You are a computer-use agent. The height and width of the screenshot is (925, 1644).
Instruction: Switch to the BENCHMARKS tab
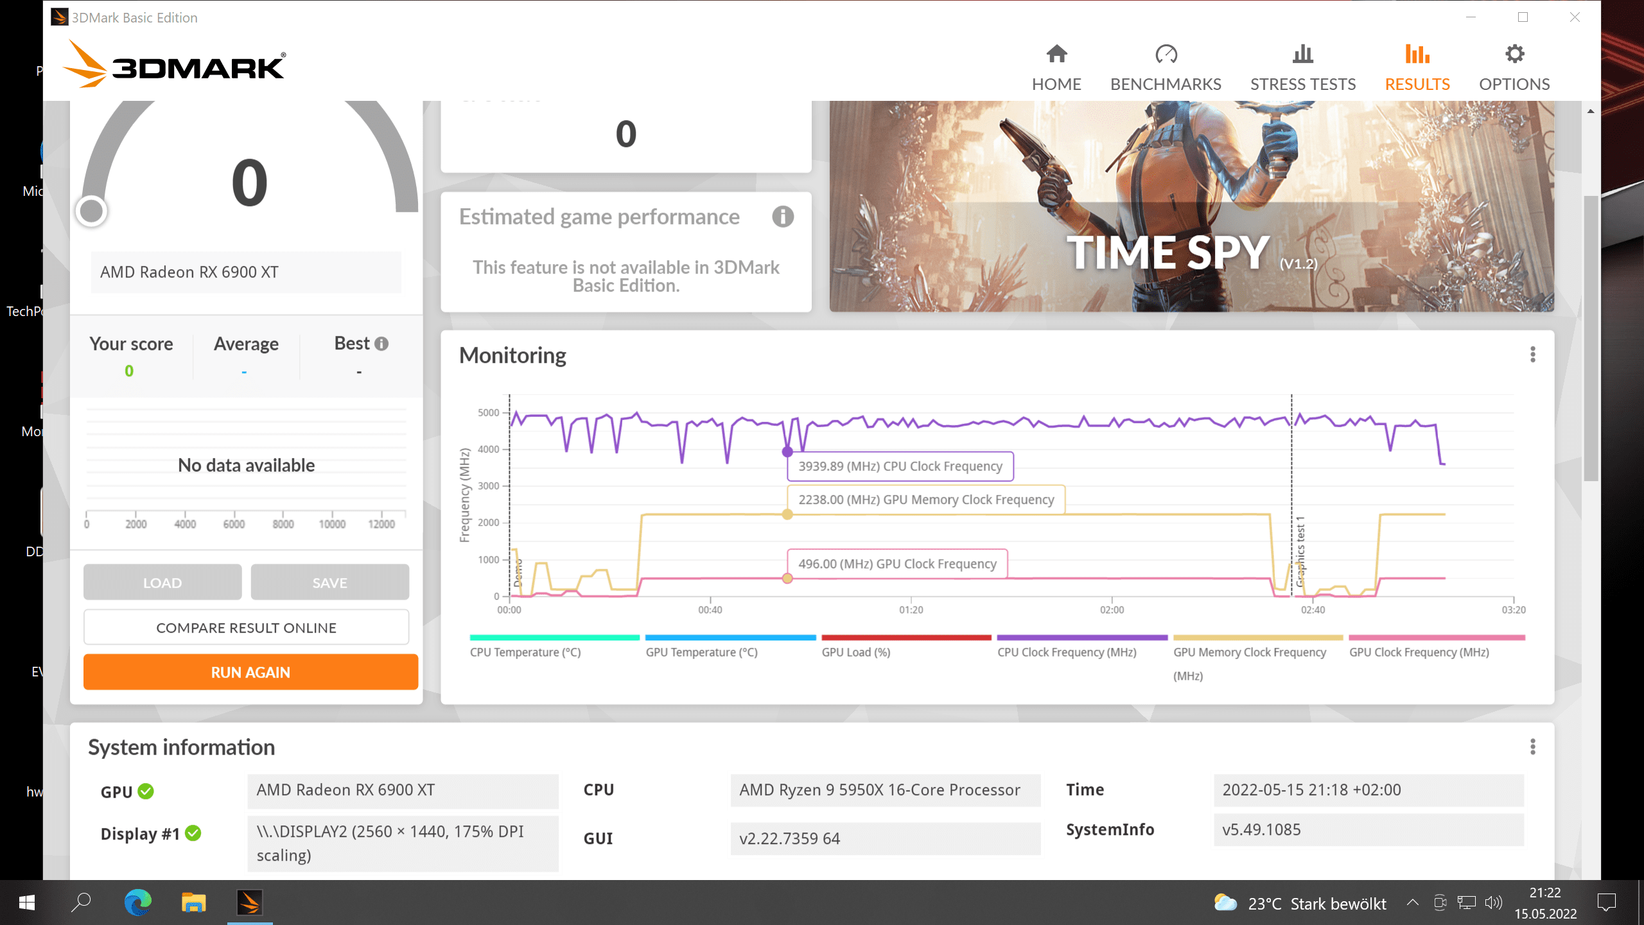(x=1166, y=68)
